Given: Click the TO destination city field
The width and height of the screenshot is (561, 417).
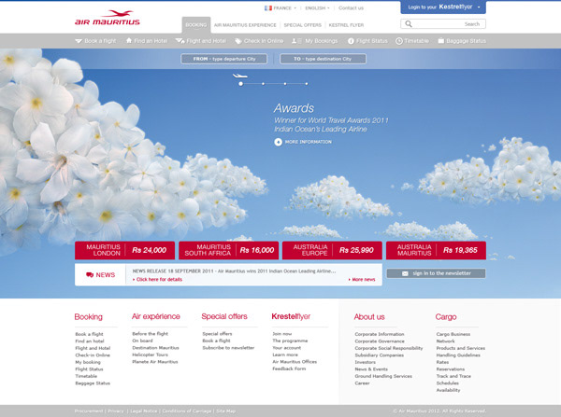Looking at the screenshot, I should (324, 59).
